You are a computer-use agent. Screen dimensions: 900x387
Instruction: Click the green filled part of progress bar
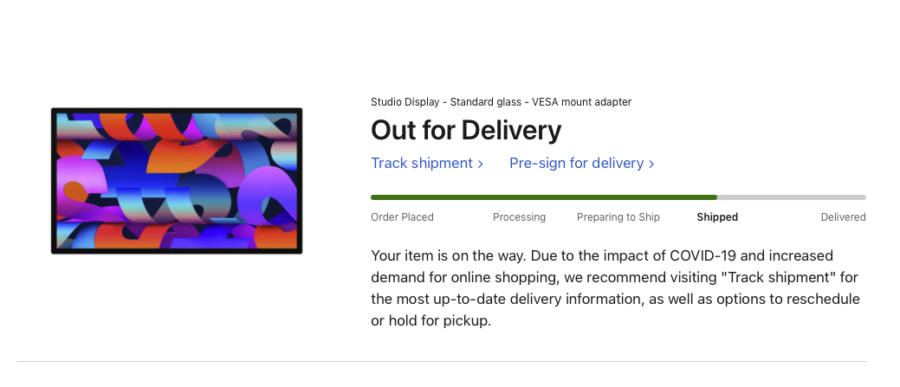[543, 197]
